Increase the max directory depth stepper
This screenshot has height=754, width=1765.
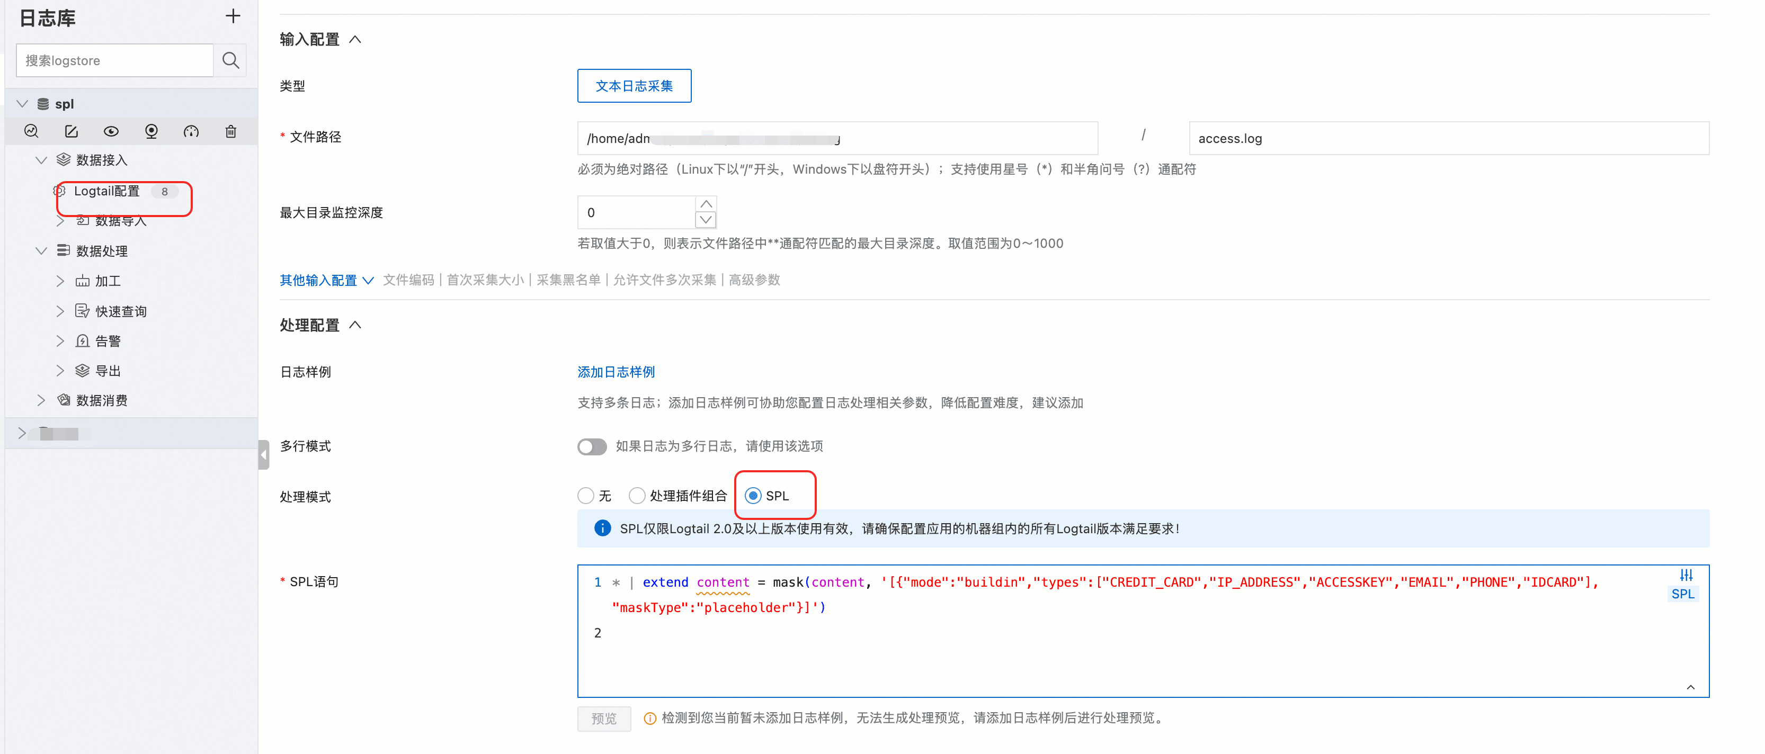click(706, 204)
